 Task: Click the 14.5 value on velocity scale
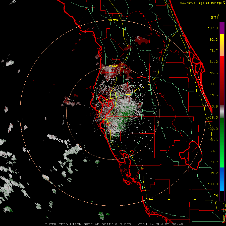click(214, 95)
